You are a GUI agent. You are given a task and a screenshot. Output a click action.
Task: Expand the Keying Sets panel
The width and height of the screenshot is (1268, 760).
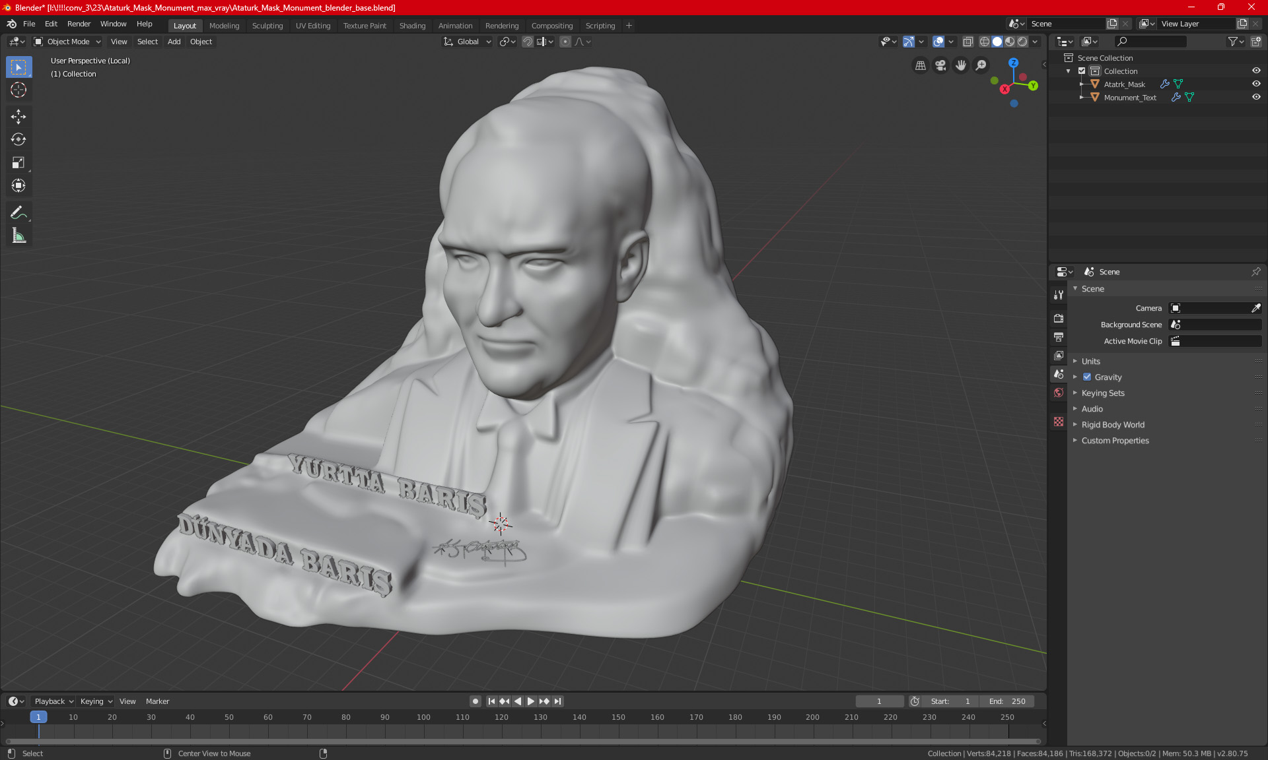point(1102,393)
